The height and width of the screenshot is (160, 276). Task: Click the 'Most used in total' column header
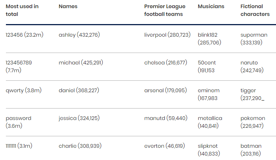(x=22, y=10)
